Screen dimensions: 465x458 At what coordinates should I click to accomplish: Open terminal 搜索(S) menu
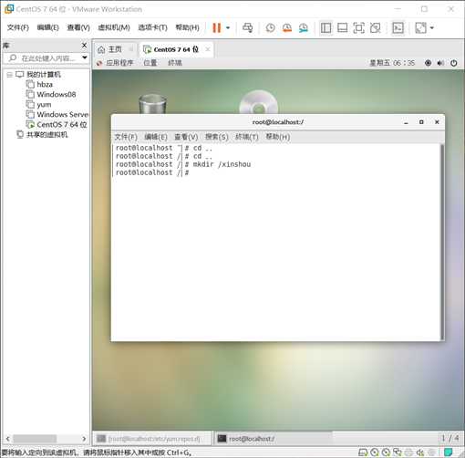coord(216,137)
